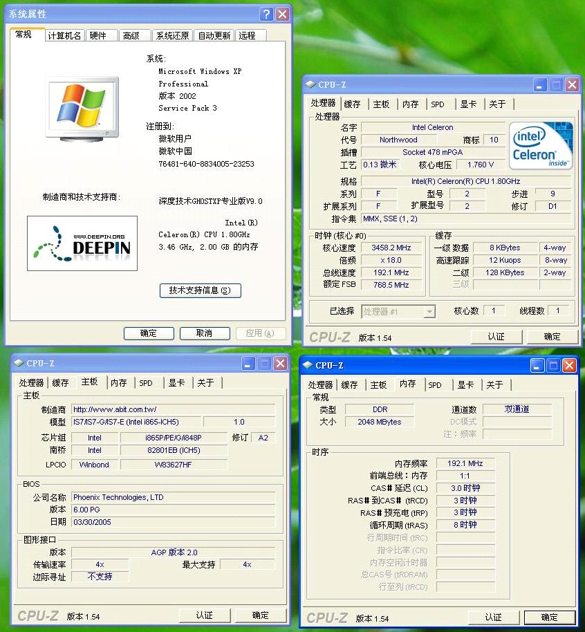Viewport: 585px width, 632px height.
Task: Select the 缓存 tab in top CPU-Z
Action: [x=352, y=104]
